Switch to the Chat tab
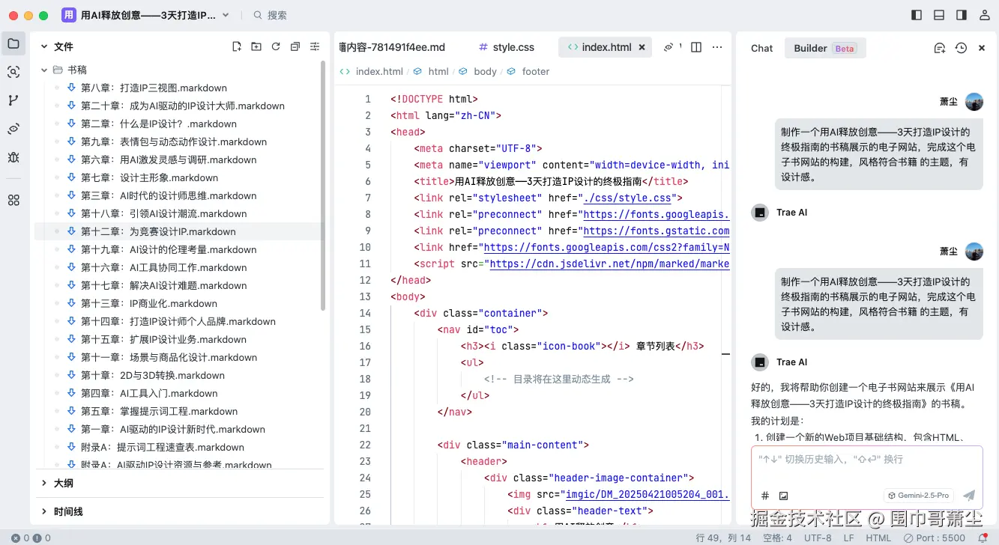 point(761,48)
